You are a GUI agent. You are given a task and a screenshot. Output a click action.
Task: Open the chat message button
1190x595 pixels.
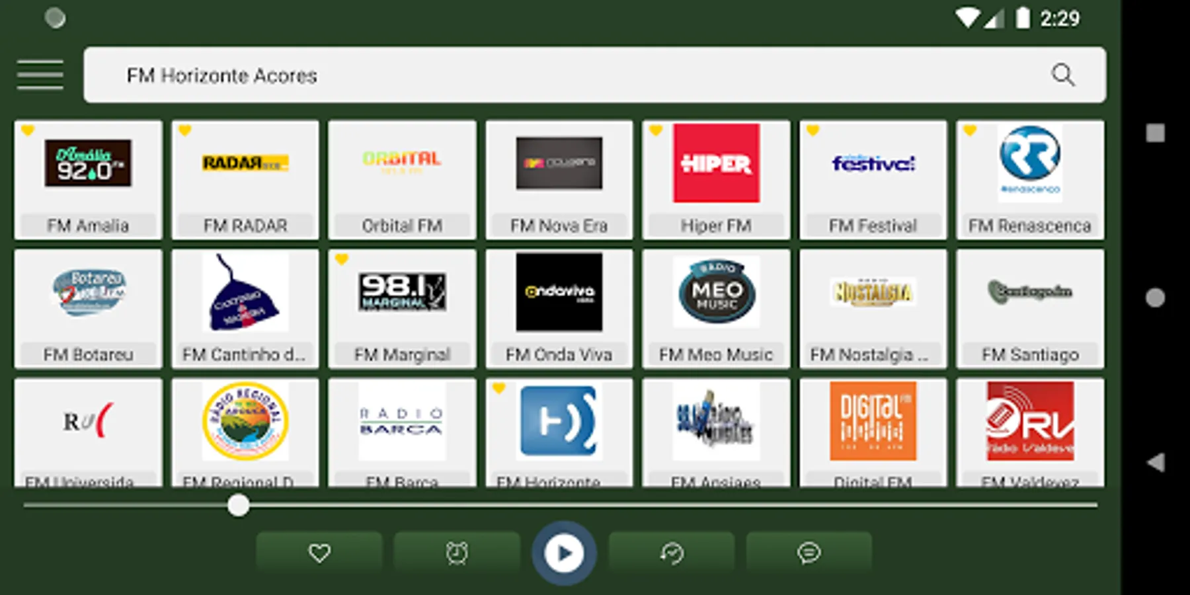(x=809, y=553)
